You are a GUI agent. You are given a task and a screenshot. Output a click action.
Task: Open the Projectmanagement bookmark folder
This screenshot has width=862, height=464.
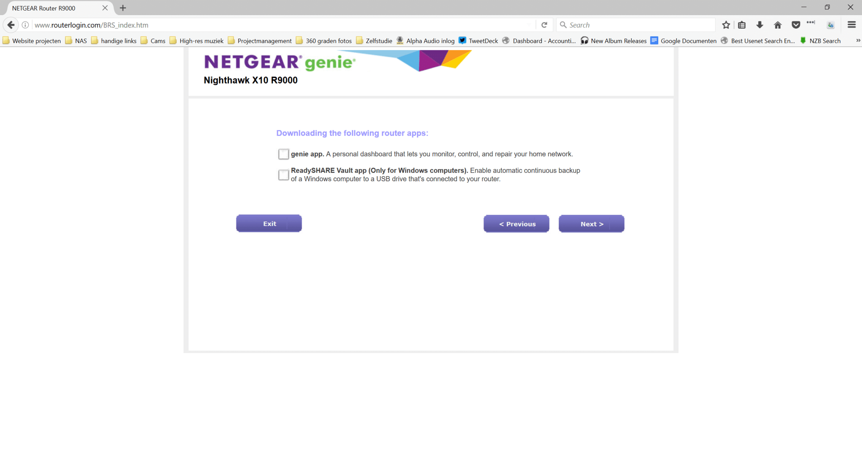260,41
